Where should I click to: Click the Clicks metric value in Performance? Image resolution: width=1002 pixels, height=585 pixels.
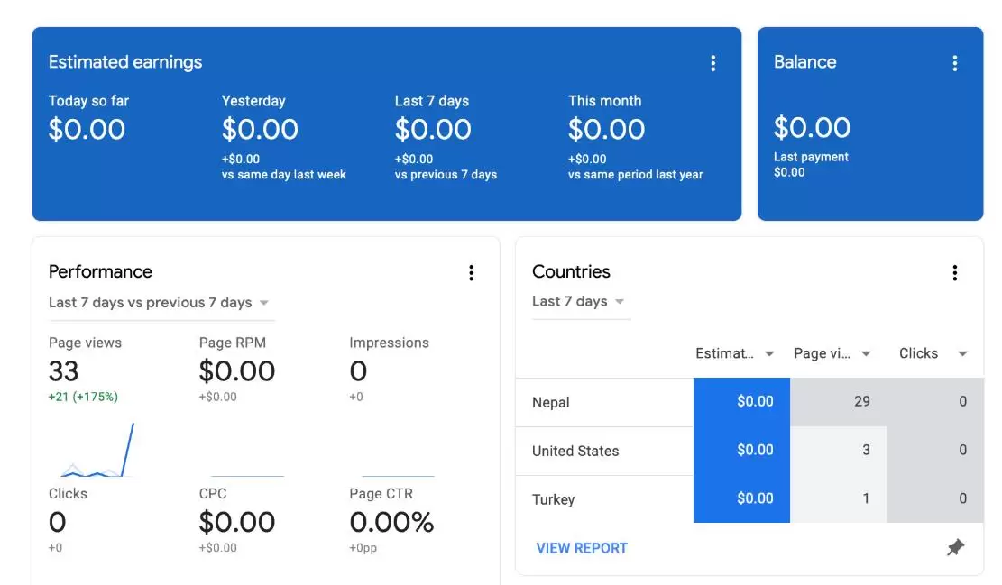point(57,523)
